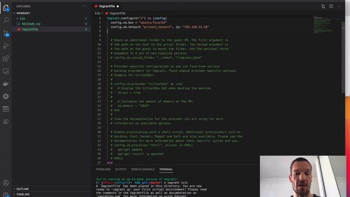The image size is (350, 197).
Task: Open the Extensions view
Action: [x=6, y=59]
